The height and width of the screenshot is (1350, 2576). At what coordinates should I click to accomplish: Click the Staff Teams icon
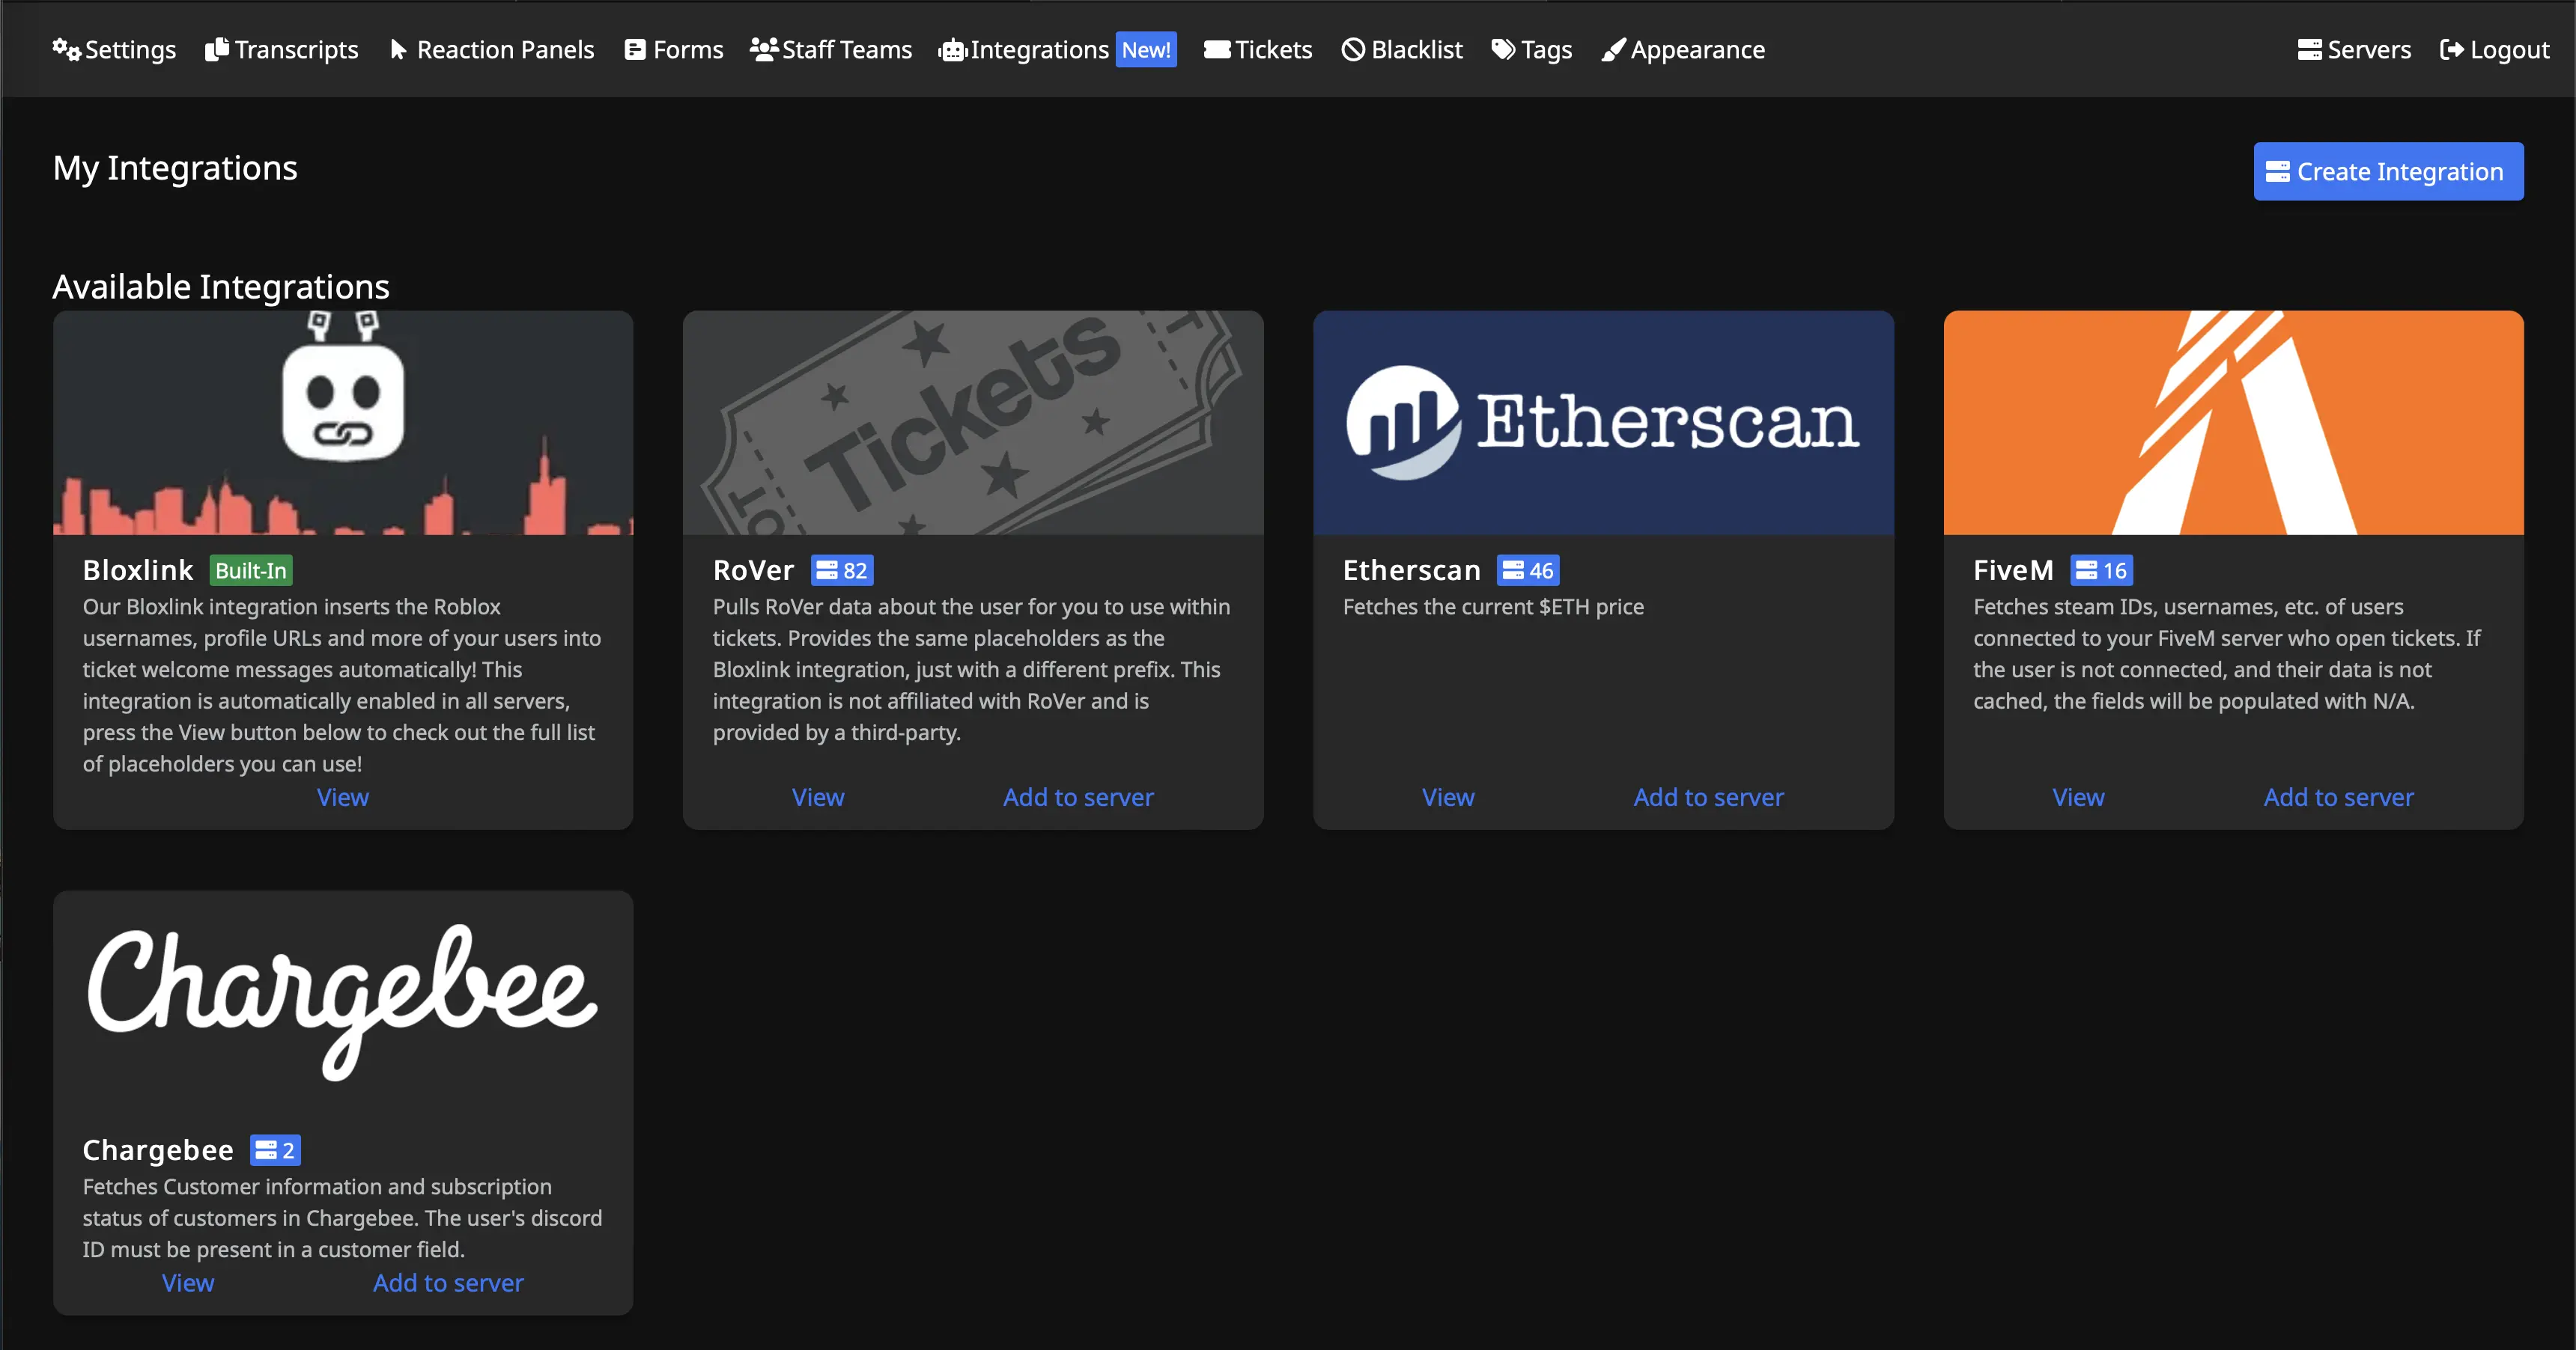pyautogui.click(x=762, y=48)
